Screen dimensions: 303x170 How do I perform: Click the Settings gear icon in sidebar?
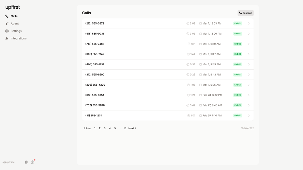(7, 31)
